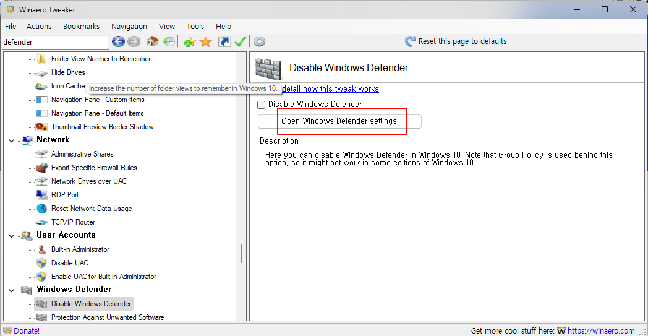Viewport: 648px width, 336px height.
Task: Click Export Specific Firewall Rules brick icon
Action: click(x=41, y=168)
